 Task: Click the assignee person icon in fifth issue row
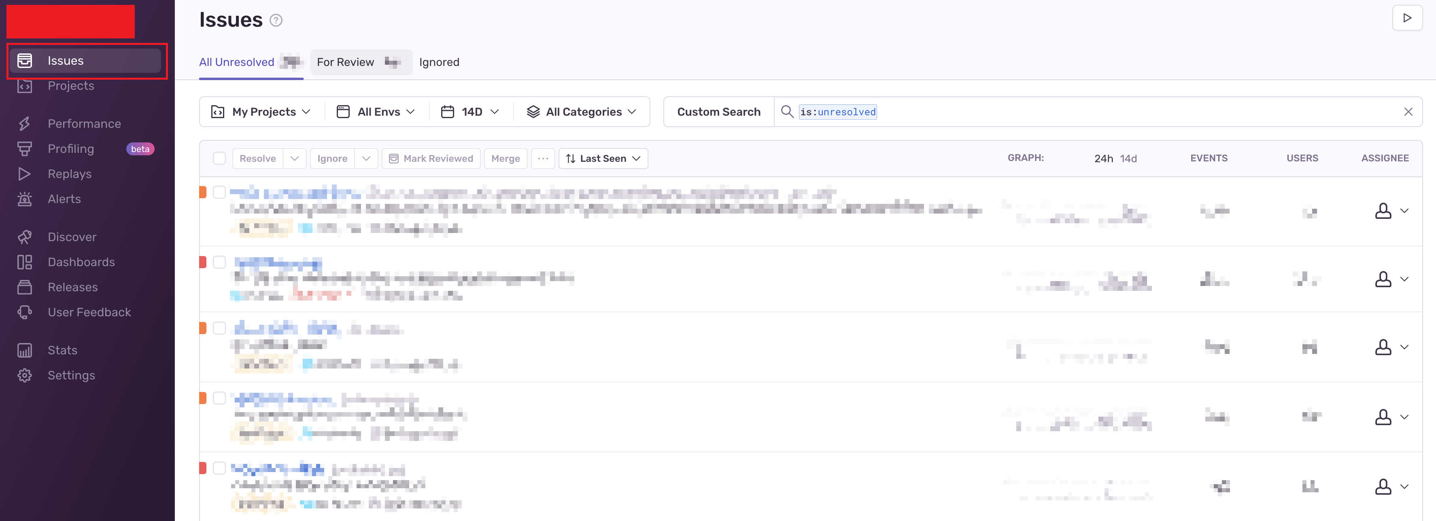[x=1383, y=487]
